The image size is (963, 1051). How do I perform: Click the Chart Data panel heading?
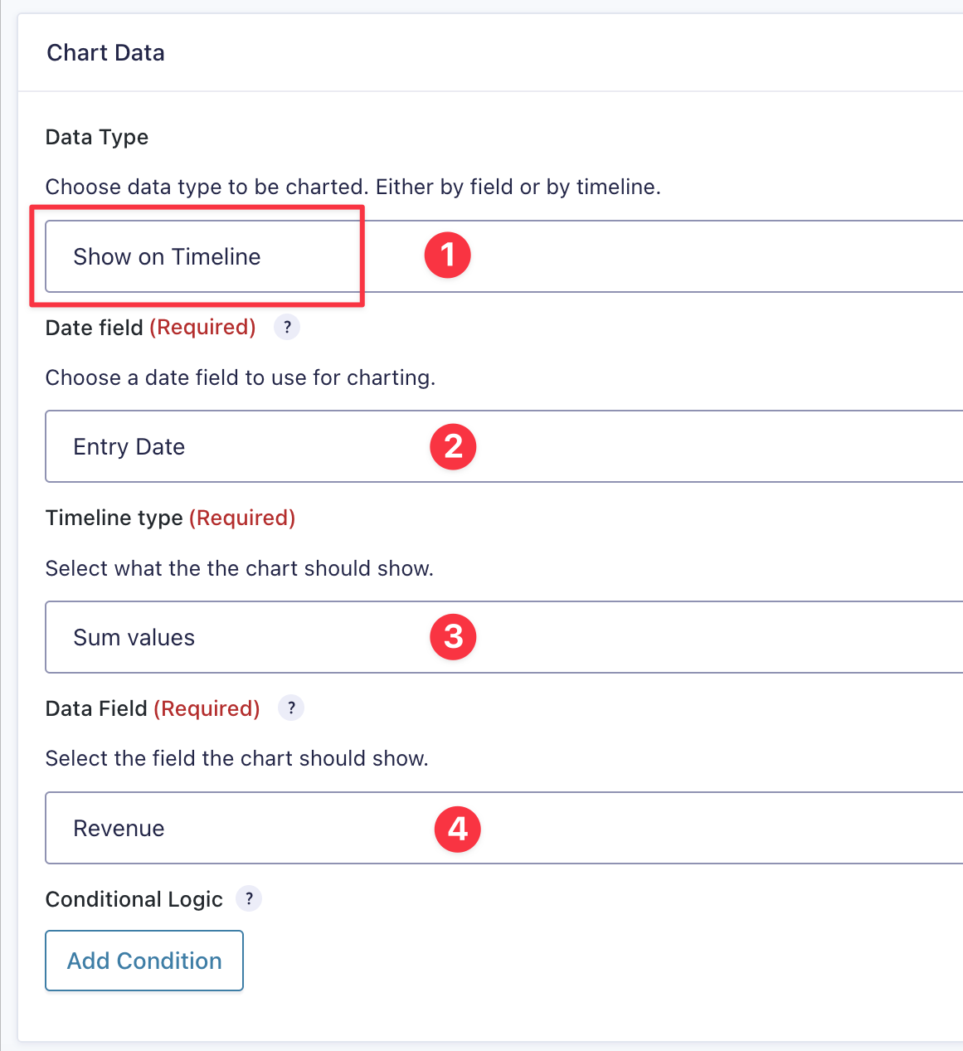point(105,53)
